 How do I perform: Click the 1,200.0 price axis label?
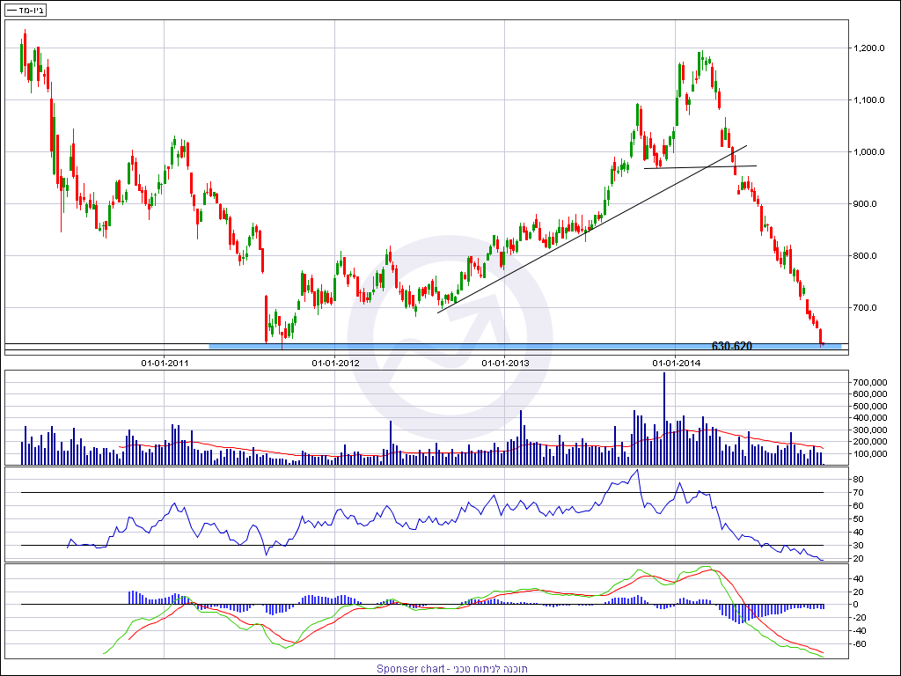click(872, 48)
